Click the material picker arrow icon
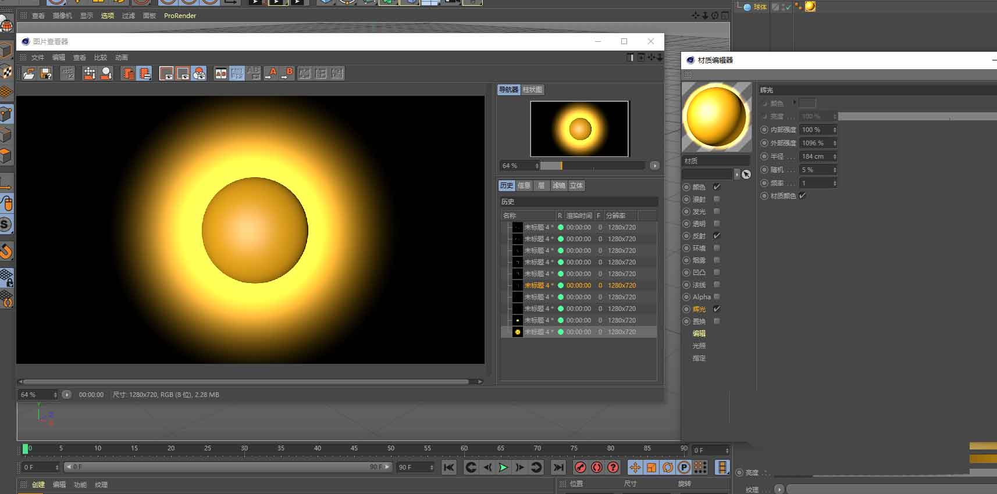997x494 pixels. (746, 174)
